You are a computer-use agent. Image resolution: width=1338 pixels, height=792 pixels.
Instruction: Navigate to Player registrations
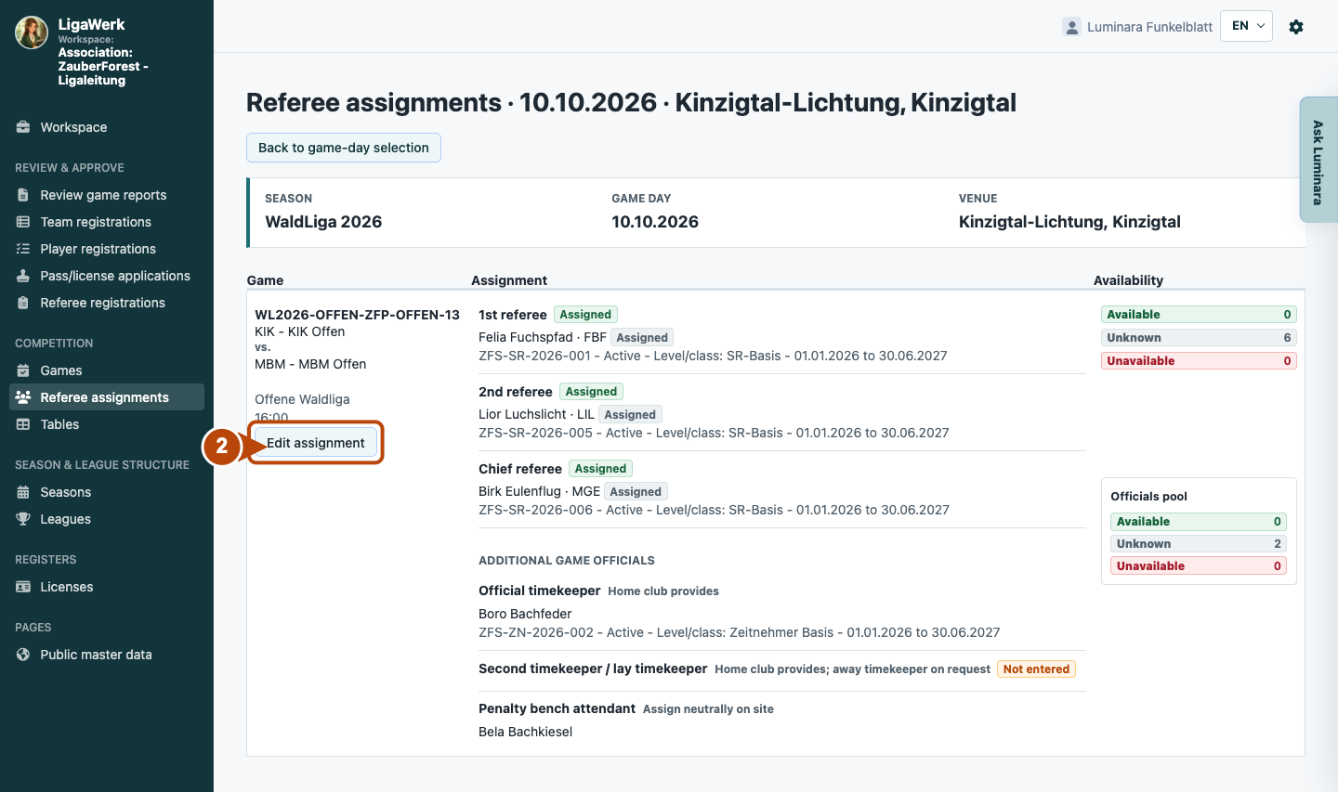tap(107, 249)
